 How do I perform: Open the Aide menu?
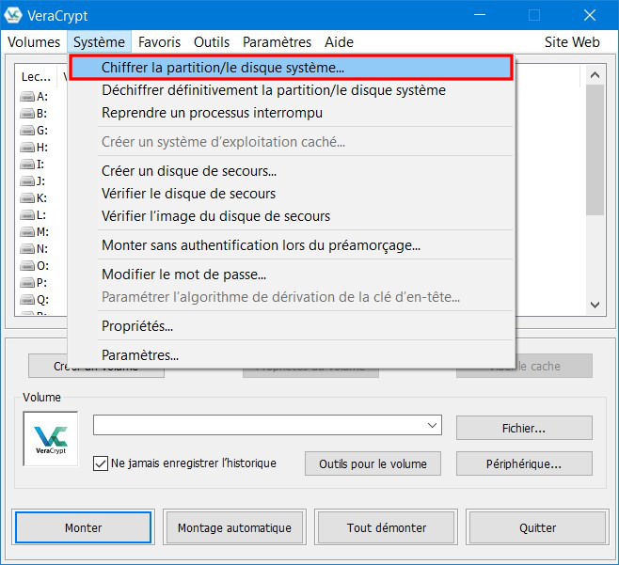click(339, 42)
